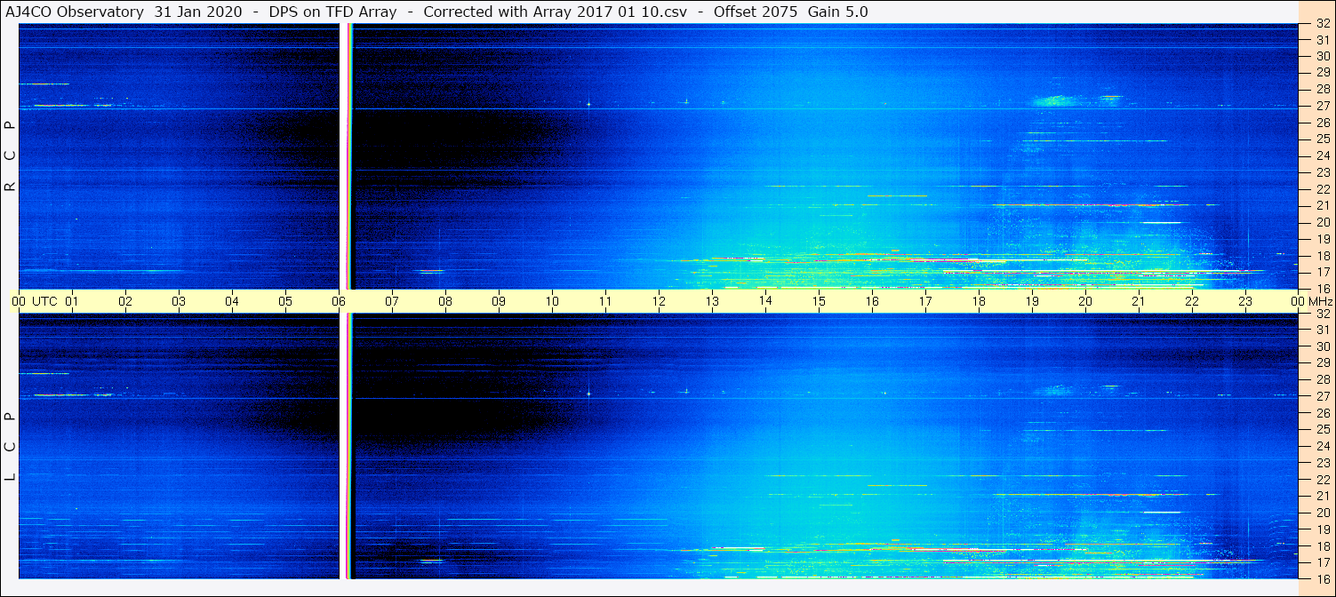Select hour 06 on the UTC time axis
The image size is (1336, 597).
click(339, 301)
